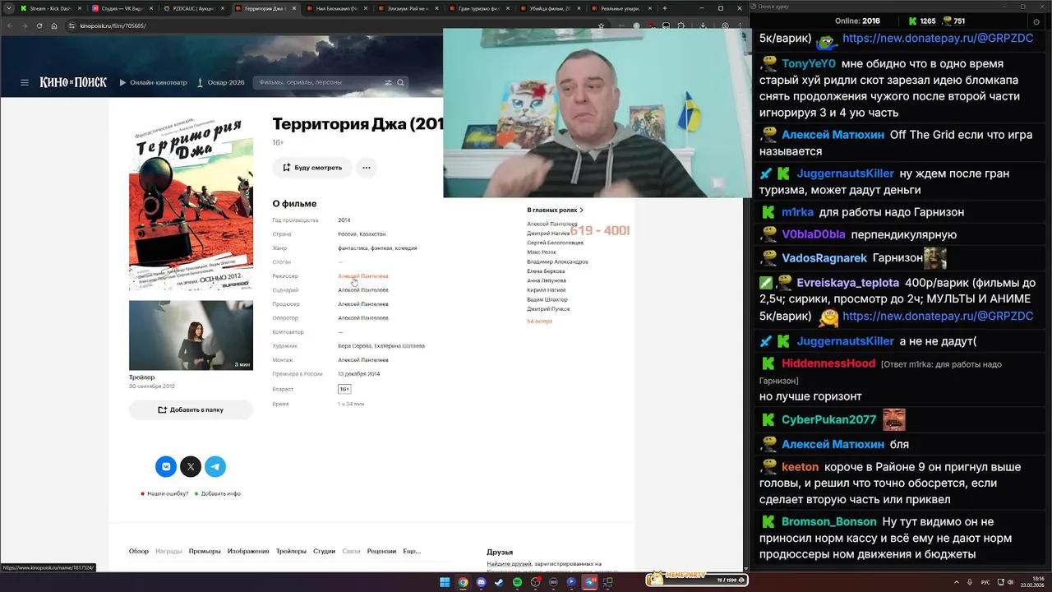Reload the current page

[x=39, y=25]
